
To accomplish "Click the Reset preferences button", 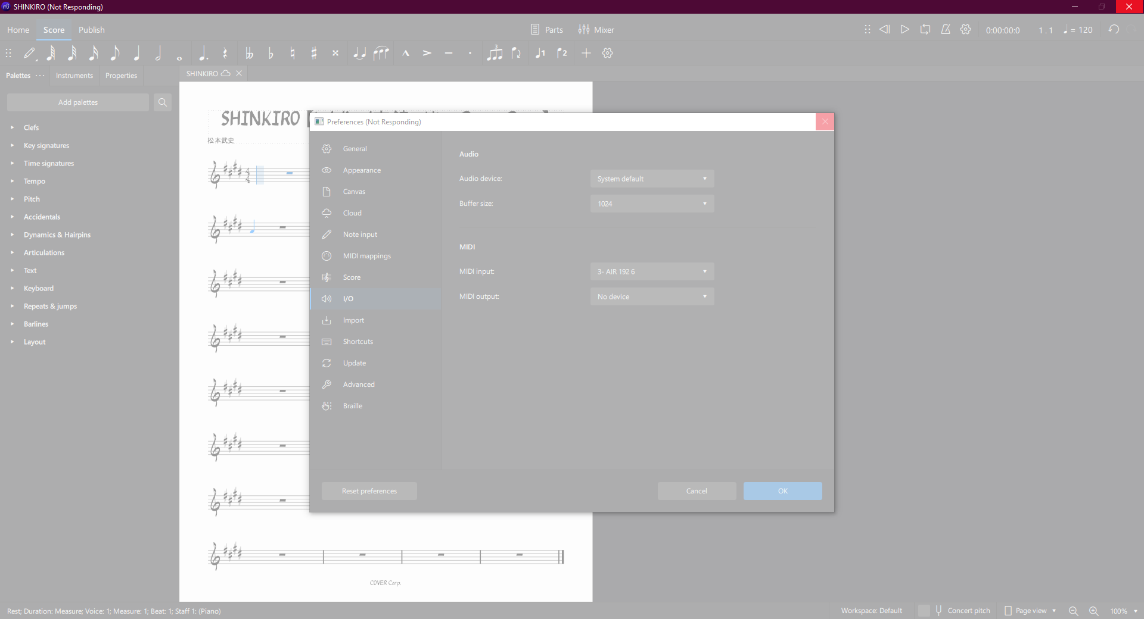I will pos(369,491).
